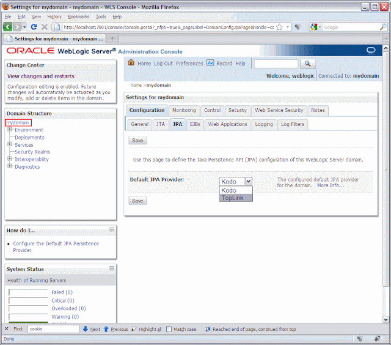
Task: Open the More Info link
Action: pos(331,185)
